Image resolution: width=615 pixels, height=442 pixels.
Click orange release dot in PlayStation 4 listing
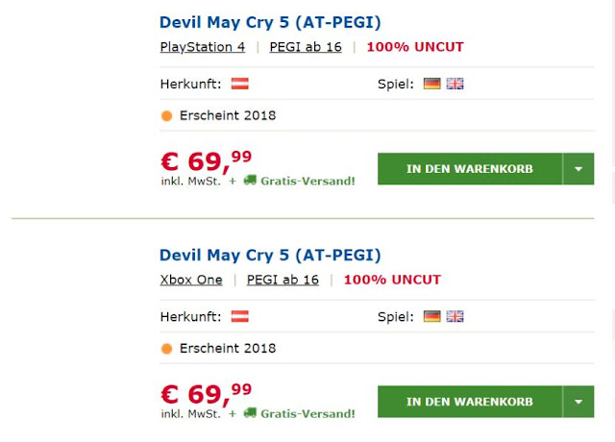166,116
